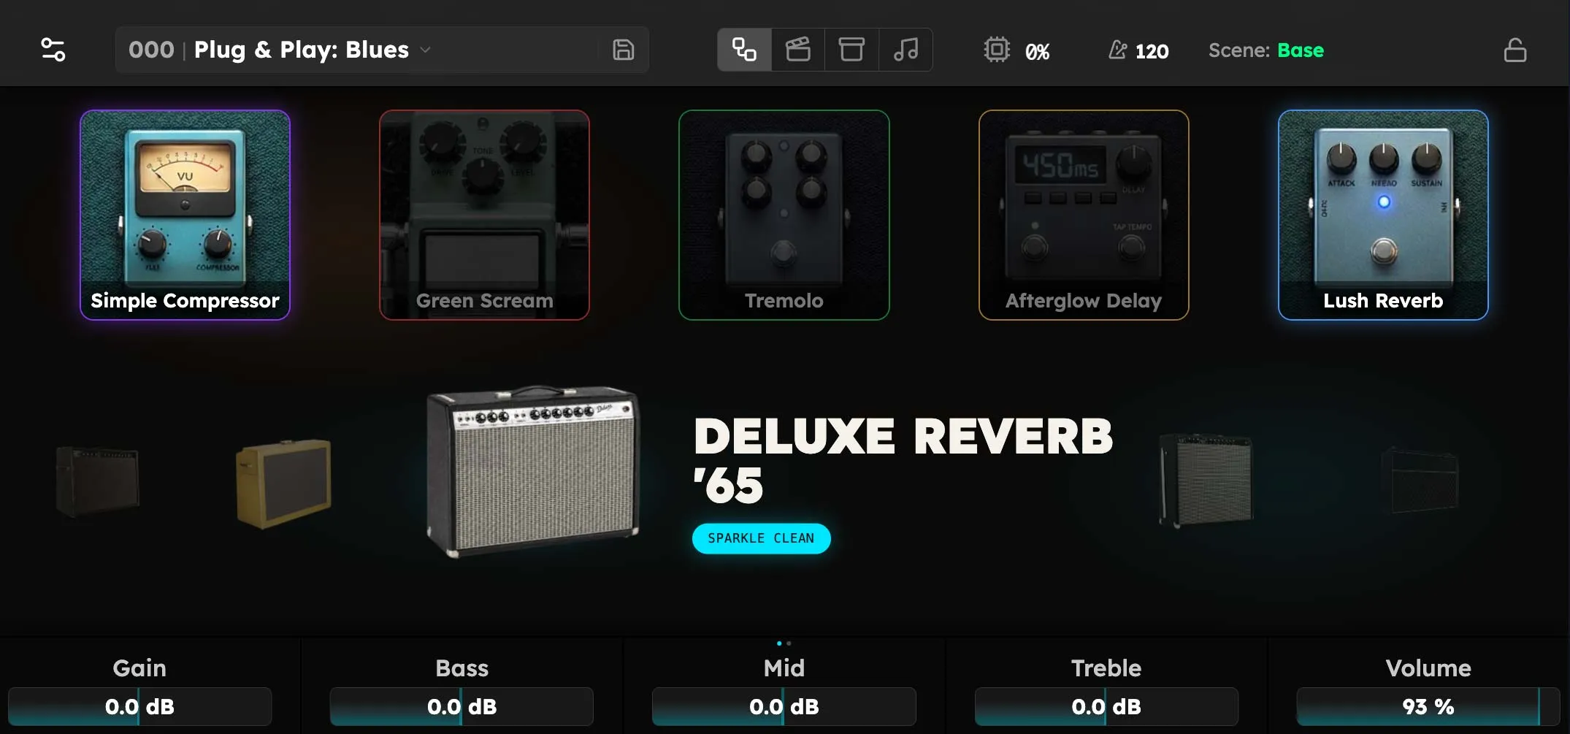Click the Deluxe Reverb '65 amp image
This screenshot has height=734, width=1570.
pos(533,471)
